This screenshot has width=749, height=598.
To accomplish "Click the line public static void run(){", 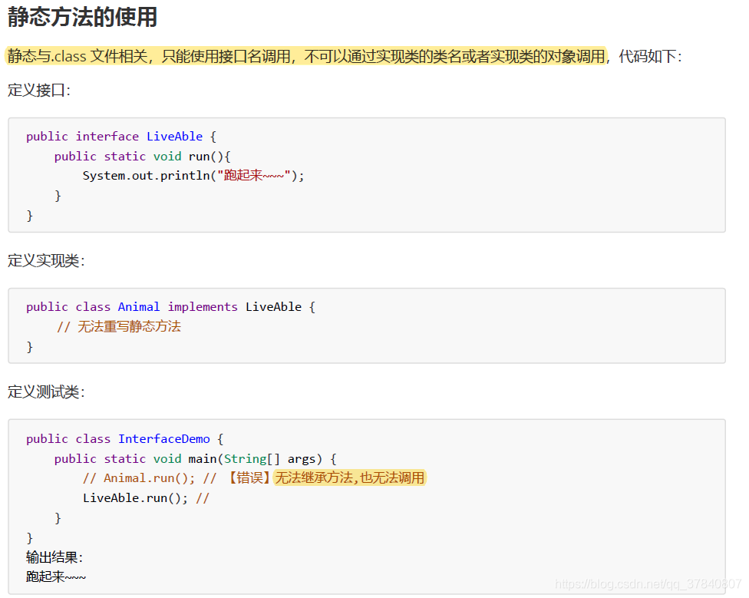I will coord(142,157).
